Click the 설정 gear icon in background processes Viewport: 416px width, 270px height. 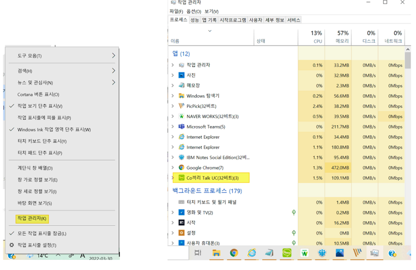181,233
